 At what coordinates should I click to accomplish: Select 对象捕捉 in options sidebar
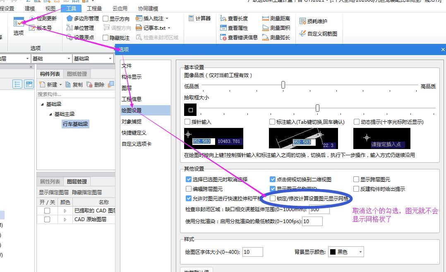pos(132,121)
